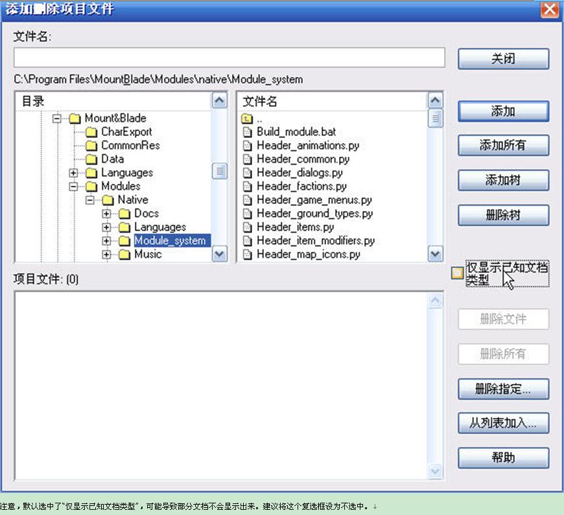Click the Header_items.py file icon
The image size is (564, 515).
coord(247,227)
